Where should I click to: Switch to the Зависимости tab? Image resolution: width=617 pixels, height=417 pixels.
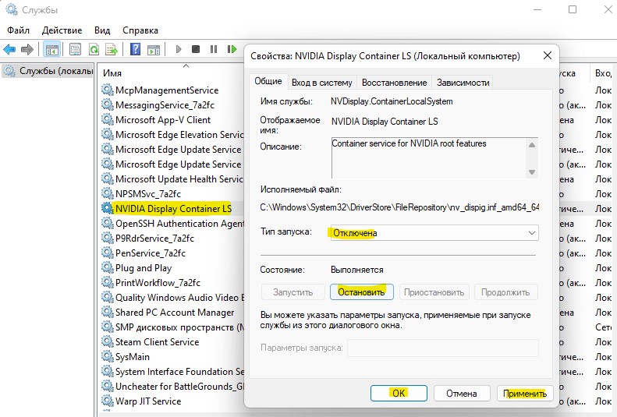click(x=463, y=83)
